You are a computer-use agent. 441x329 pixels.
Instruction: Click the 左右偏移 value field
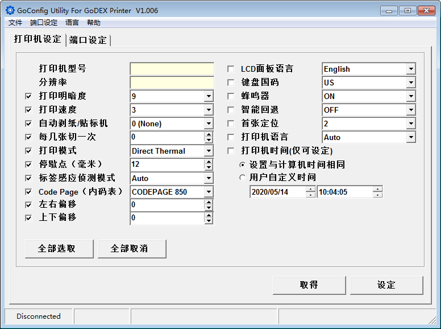click(168, 205)
